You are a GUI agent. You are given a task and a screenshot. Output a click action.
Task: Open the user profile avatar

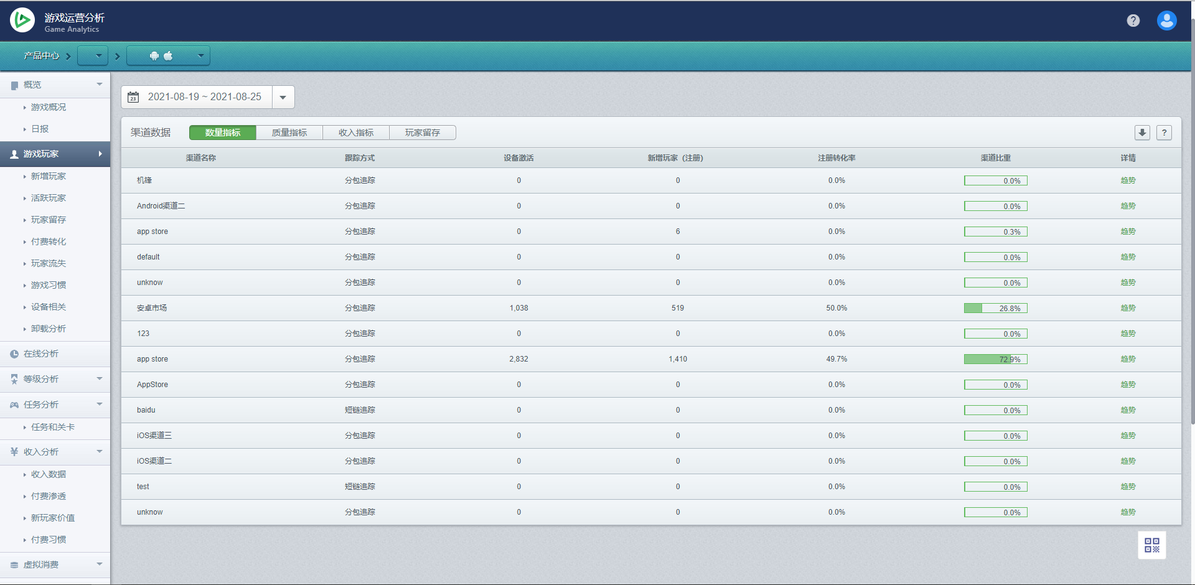[1167, 21]
